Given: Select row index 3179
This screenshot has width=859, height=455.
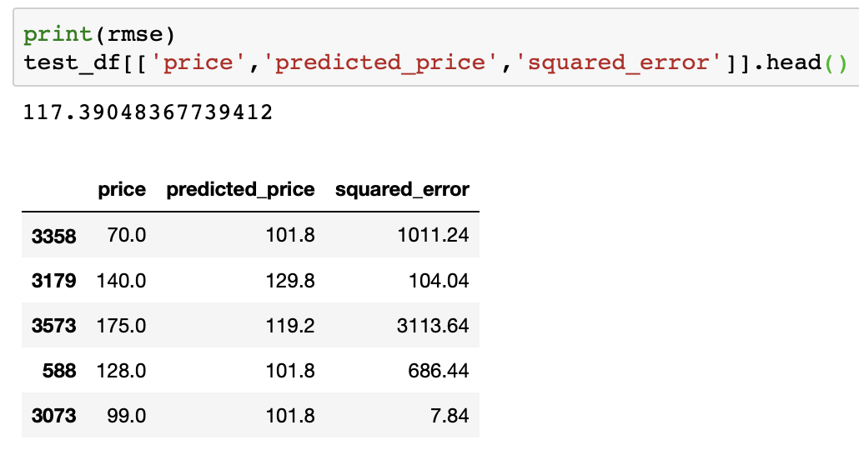Looking at the screenshot, I should point(53,282).
